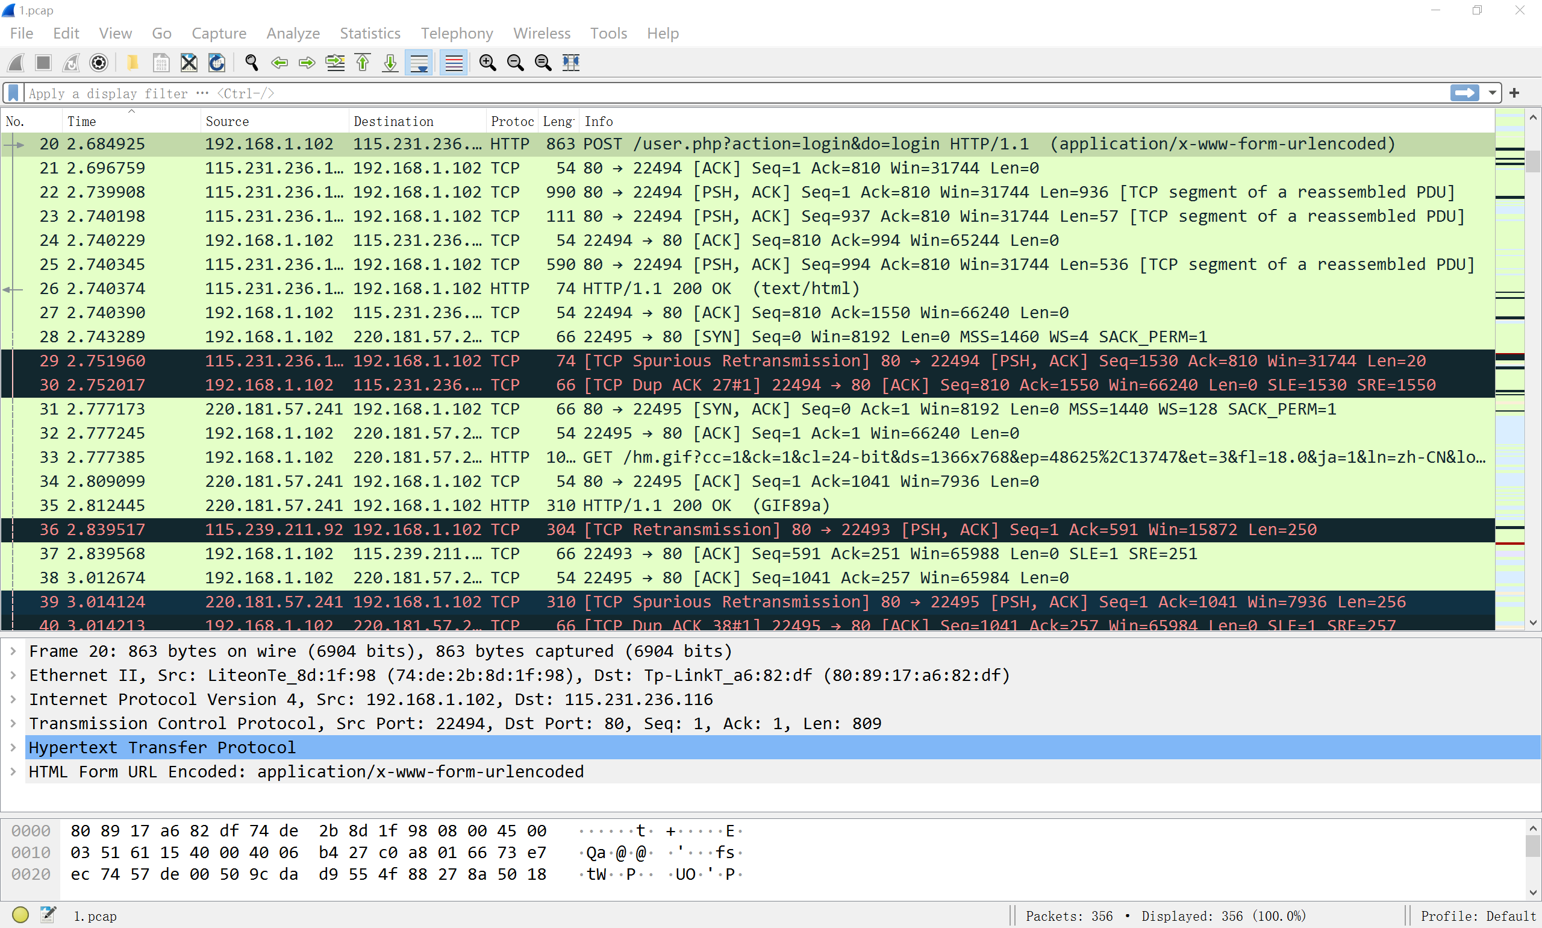Go back to previous packet arrow

(x=279, y=63)
